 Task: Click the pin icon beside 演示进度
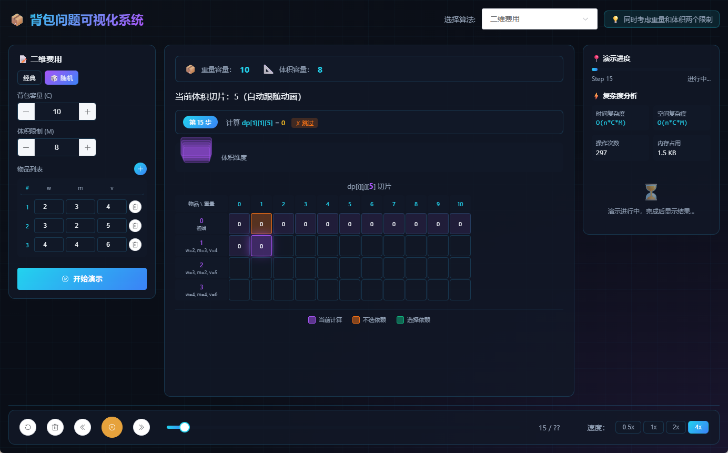[x=596, y=59]
